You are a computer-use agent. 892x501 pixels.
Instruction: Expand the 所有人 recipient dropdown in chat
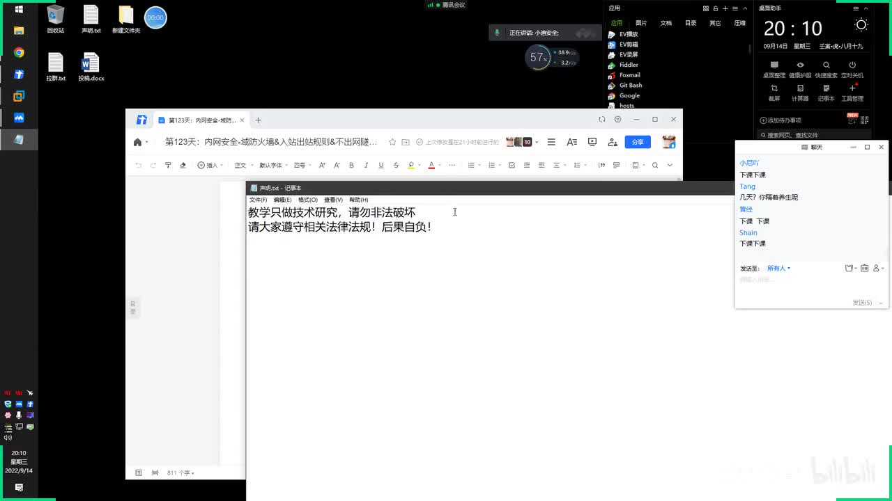click(x=778, y=268)
